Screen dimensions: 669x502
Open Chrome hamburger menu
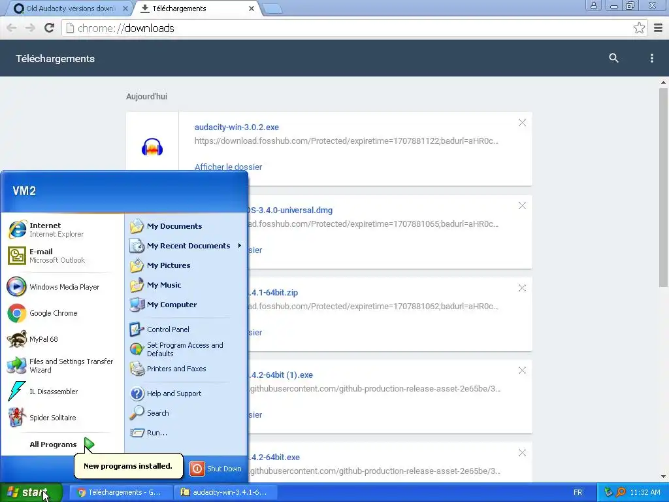pyautogui.click(x=659, y=28)
